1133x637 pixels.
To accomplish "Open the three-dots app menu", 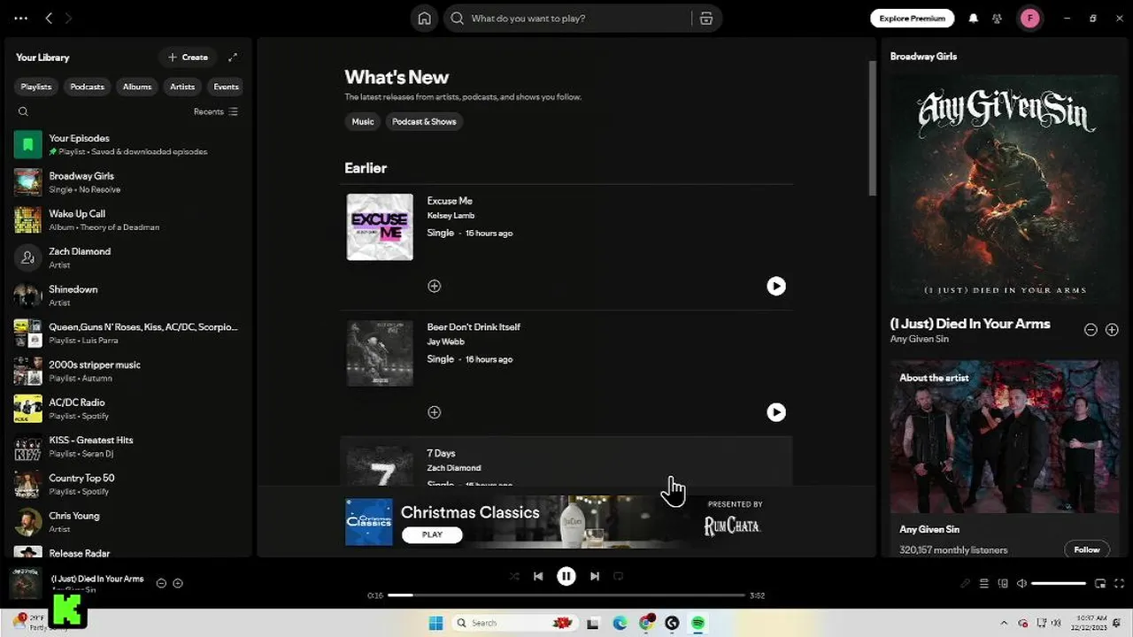I will (21, 18).
